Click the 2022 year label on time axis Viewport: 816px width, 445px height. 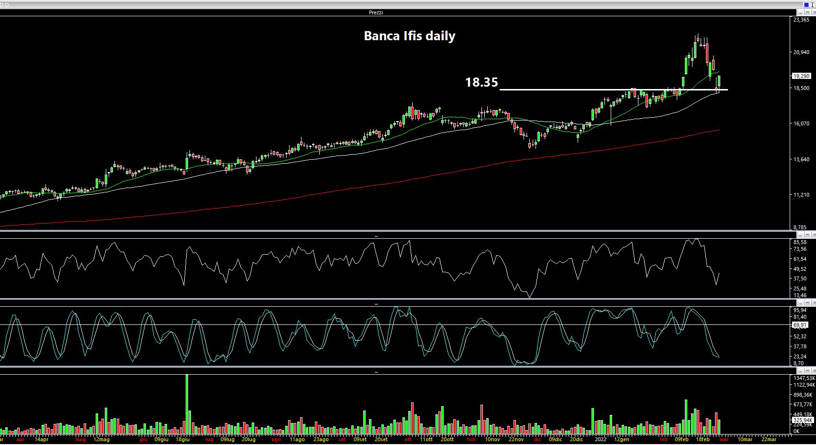(602, 439)
